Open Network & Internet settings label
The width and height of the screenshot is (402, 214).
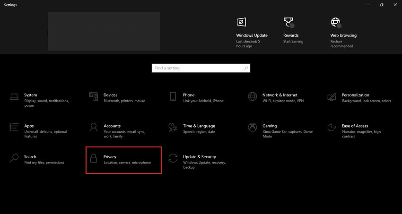[x=280, y=95]
